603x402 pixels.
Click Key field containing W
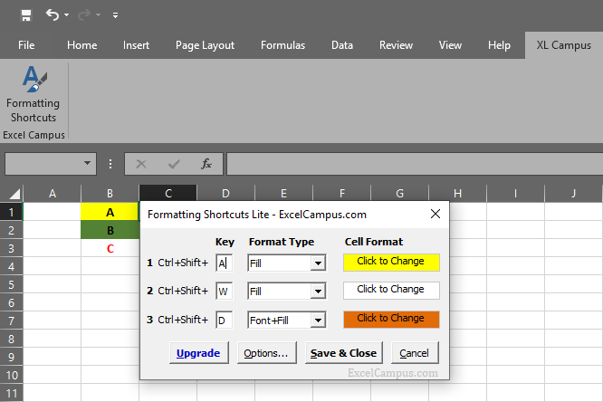(225, 292)
